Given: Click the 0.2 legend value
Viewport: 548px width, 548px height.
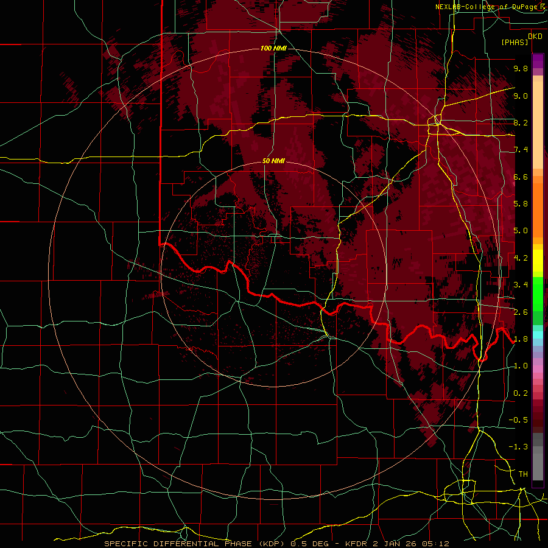Looking at the screenshot, I should 521,393.
